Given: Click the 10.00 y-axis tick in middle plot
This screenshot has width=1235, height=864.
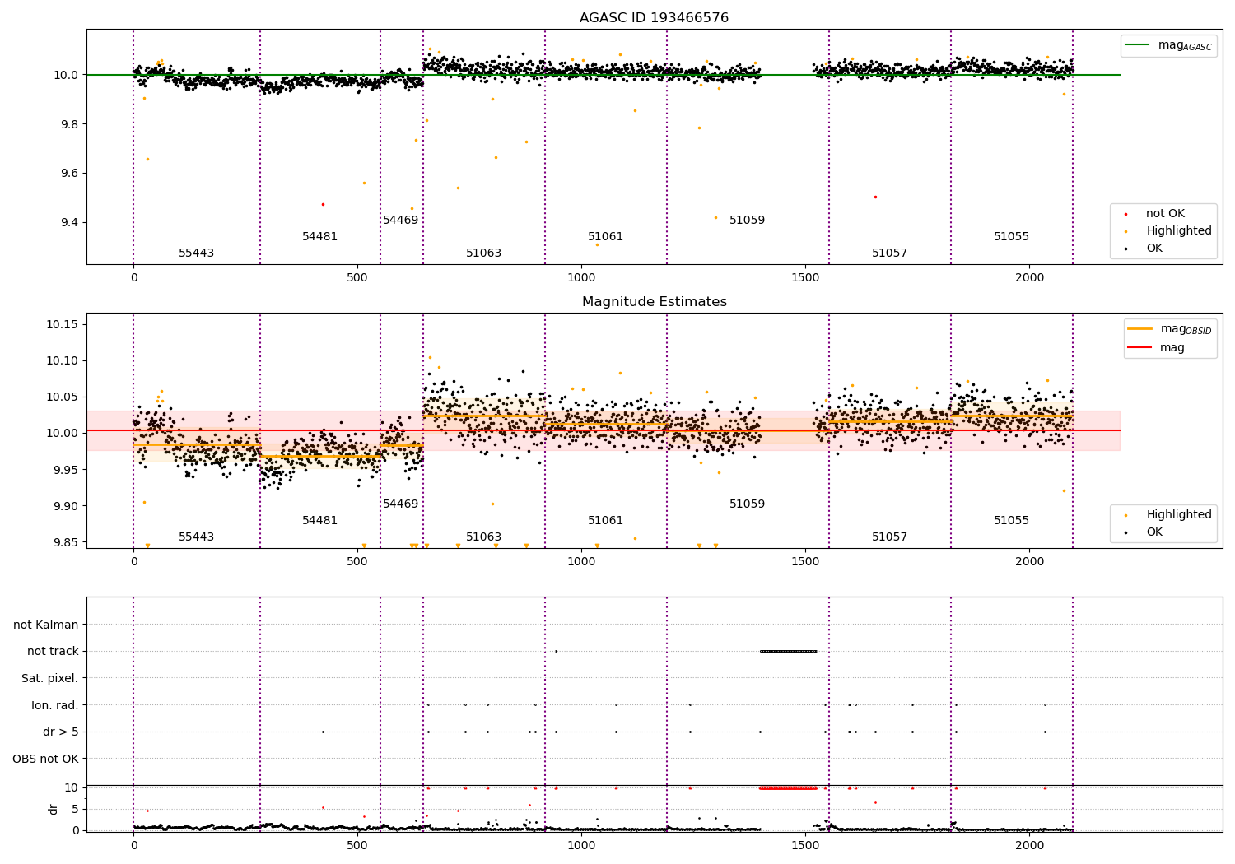Looking at the screenshot, I should (x=62, y=434).
